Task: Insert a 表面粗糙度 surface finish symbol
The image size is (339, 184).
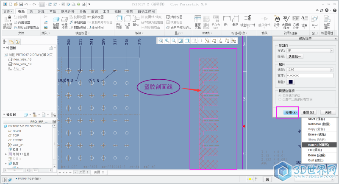Action: (x=286, y=22)
